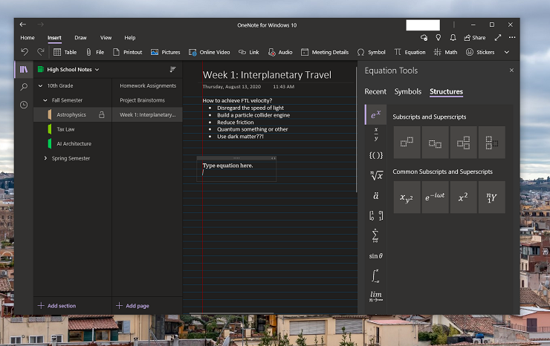Click Add page
Viewport: 550px width, 346px height.
click(x=132, y=306)
